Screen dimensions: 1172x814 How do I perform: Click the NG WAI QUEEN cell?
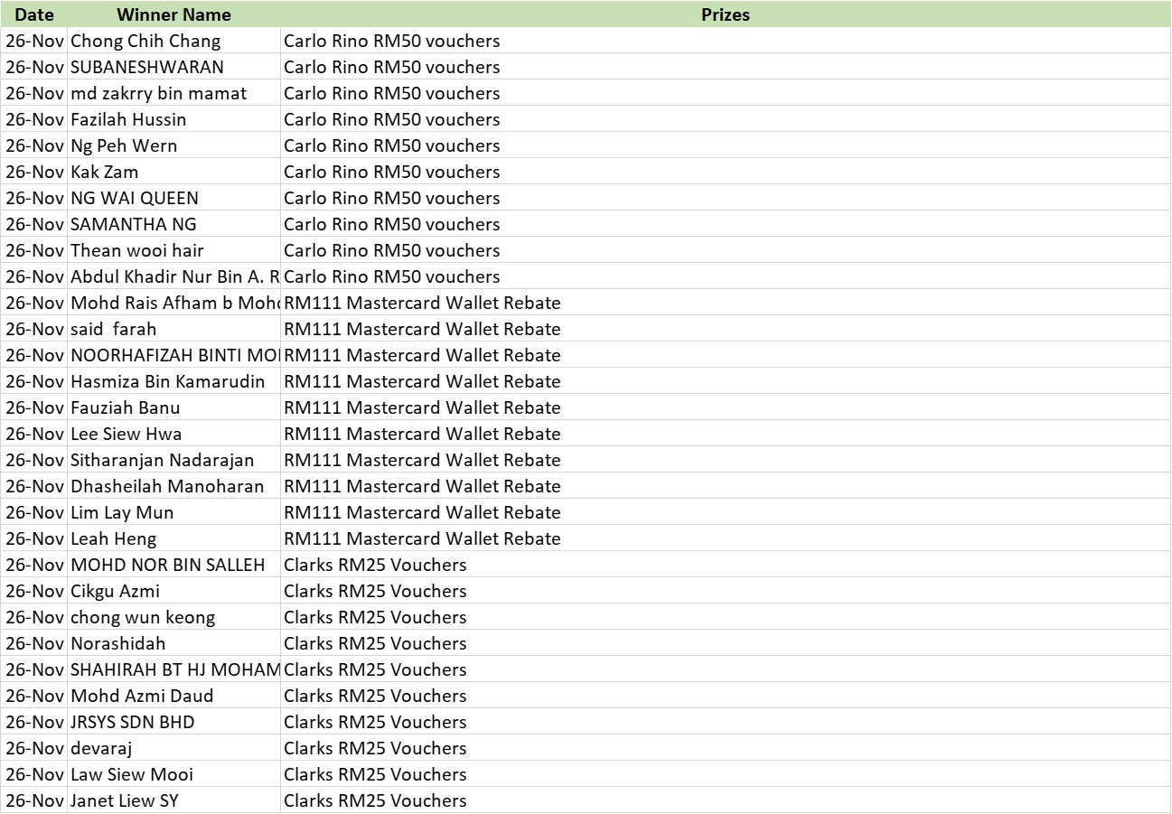tap(135, 199)
